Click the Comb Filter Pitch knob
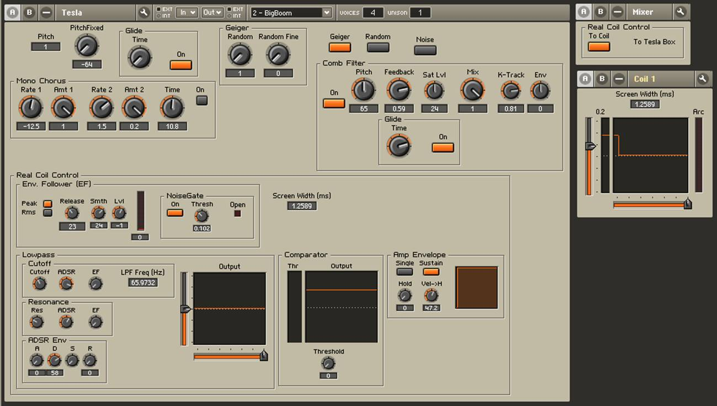Screen dimensions: 717x406 [363, 90]
